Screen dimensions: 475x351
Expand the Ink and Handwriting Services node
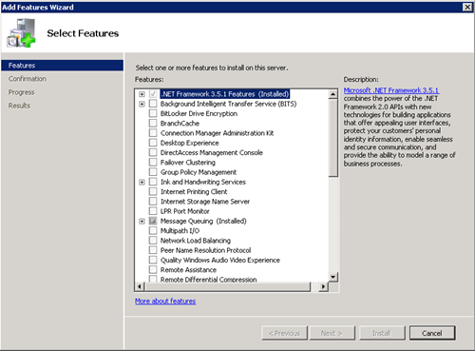point(142,182)
